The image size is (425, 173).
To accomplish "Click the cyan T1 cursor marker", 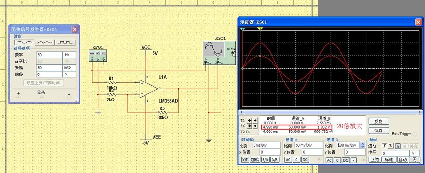I will (x=243, y=29).
